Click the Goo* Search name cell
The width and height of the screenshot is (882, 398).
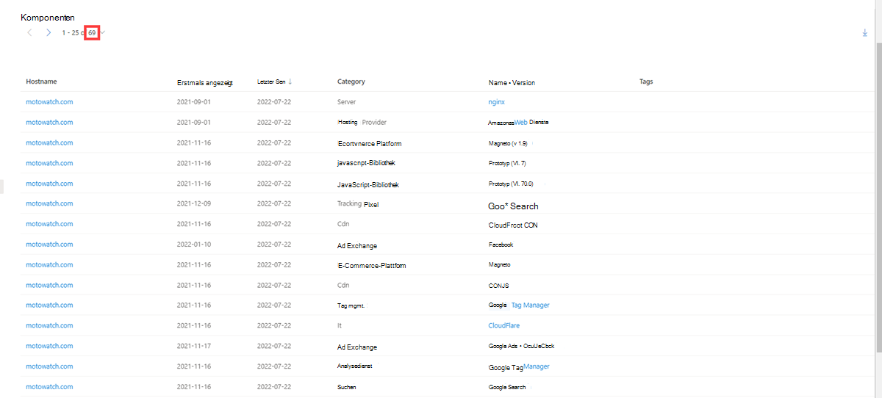pyautogui.click(x=513, y=206)
